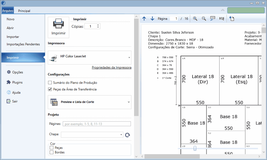Image resolution: width=267 pixels, height=160 pixels.
Task: Check the Peças color option
Action: [52, 148]
